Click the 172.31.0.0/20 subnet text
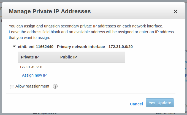187x115 pixels. 121,47
